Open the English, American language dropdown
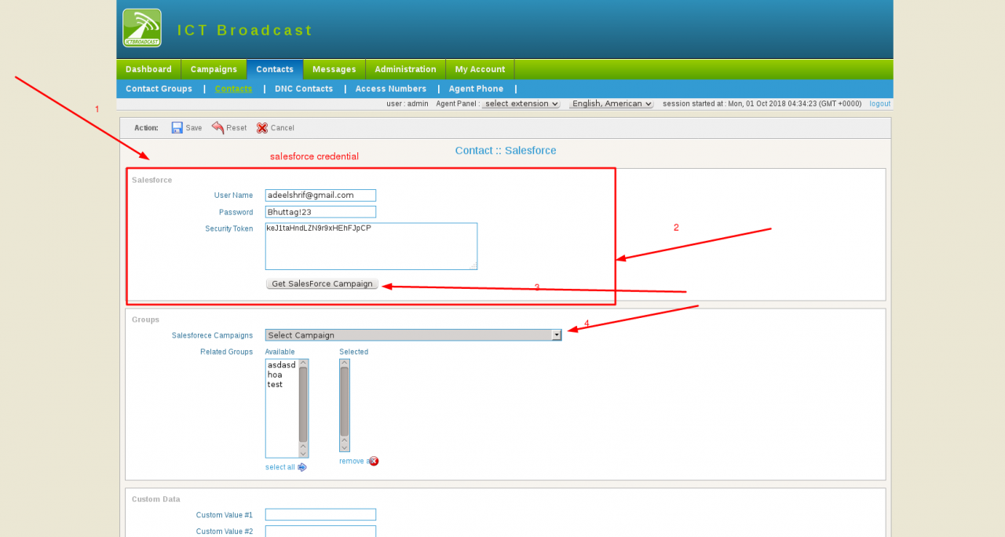The height and width of the screenshot is (537, 1005). pos(611,103)
